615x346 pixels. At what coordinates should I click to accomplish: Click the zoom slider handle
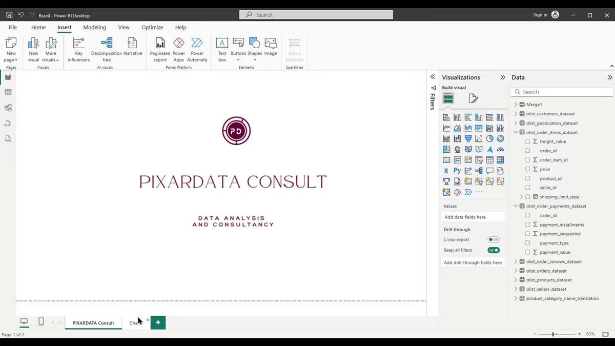(553, 334)
